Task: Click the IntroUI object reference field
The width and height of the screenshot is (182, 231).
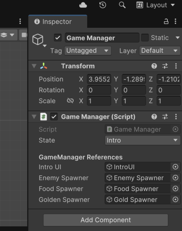Action: pos(138,167)
